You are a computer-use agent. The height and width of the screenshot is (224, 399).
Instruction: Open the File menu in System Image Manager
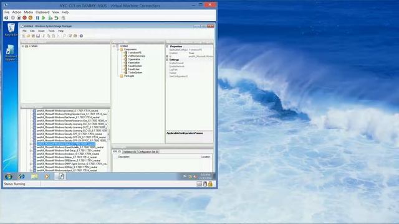pos(24,30)
